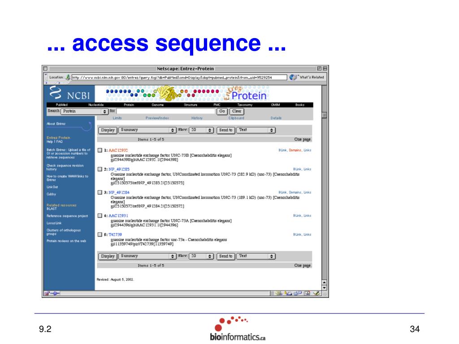Open the top Send to Text dropdown

(256, 130)
